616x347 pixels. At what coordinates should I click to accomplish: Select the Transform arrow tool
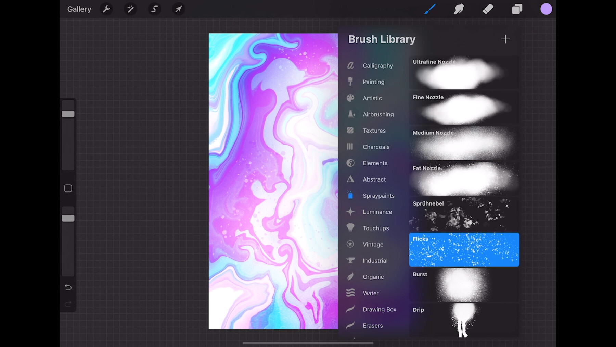point(178,9)
